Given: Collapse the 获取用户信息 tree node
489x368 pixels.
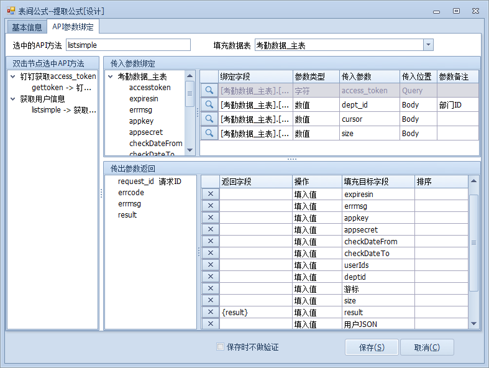Looking at the screenshot, I should click(13, 99).
